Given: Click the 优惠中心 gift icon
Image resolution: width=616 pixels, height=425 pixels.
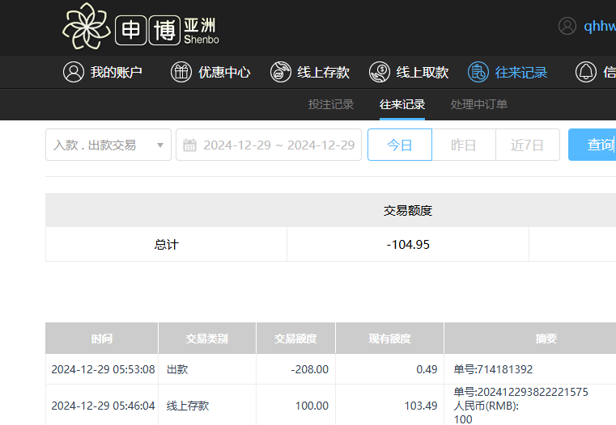Looking at the screenshot, I should 181,72.
